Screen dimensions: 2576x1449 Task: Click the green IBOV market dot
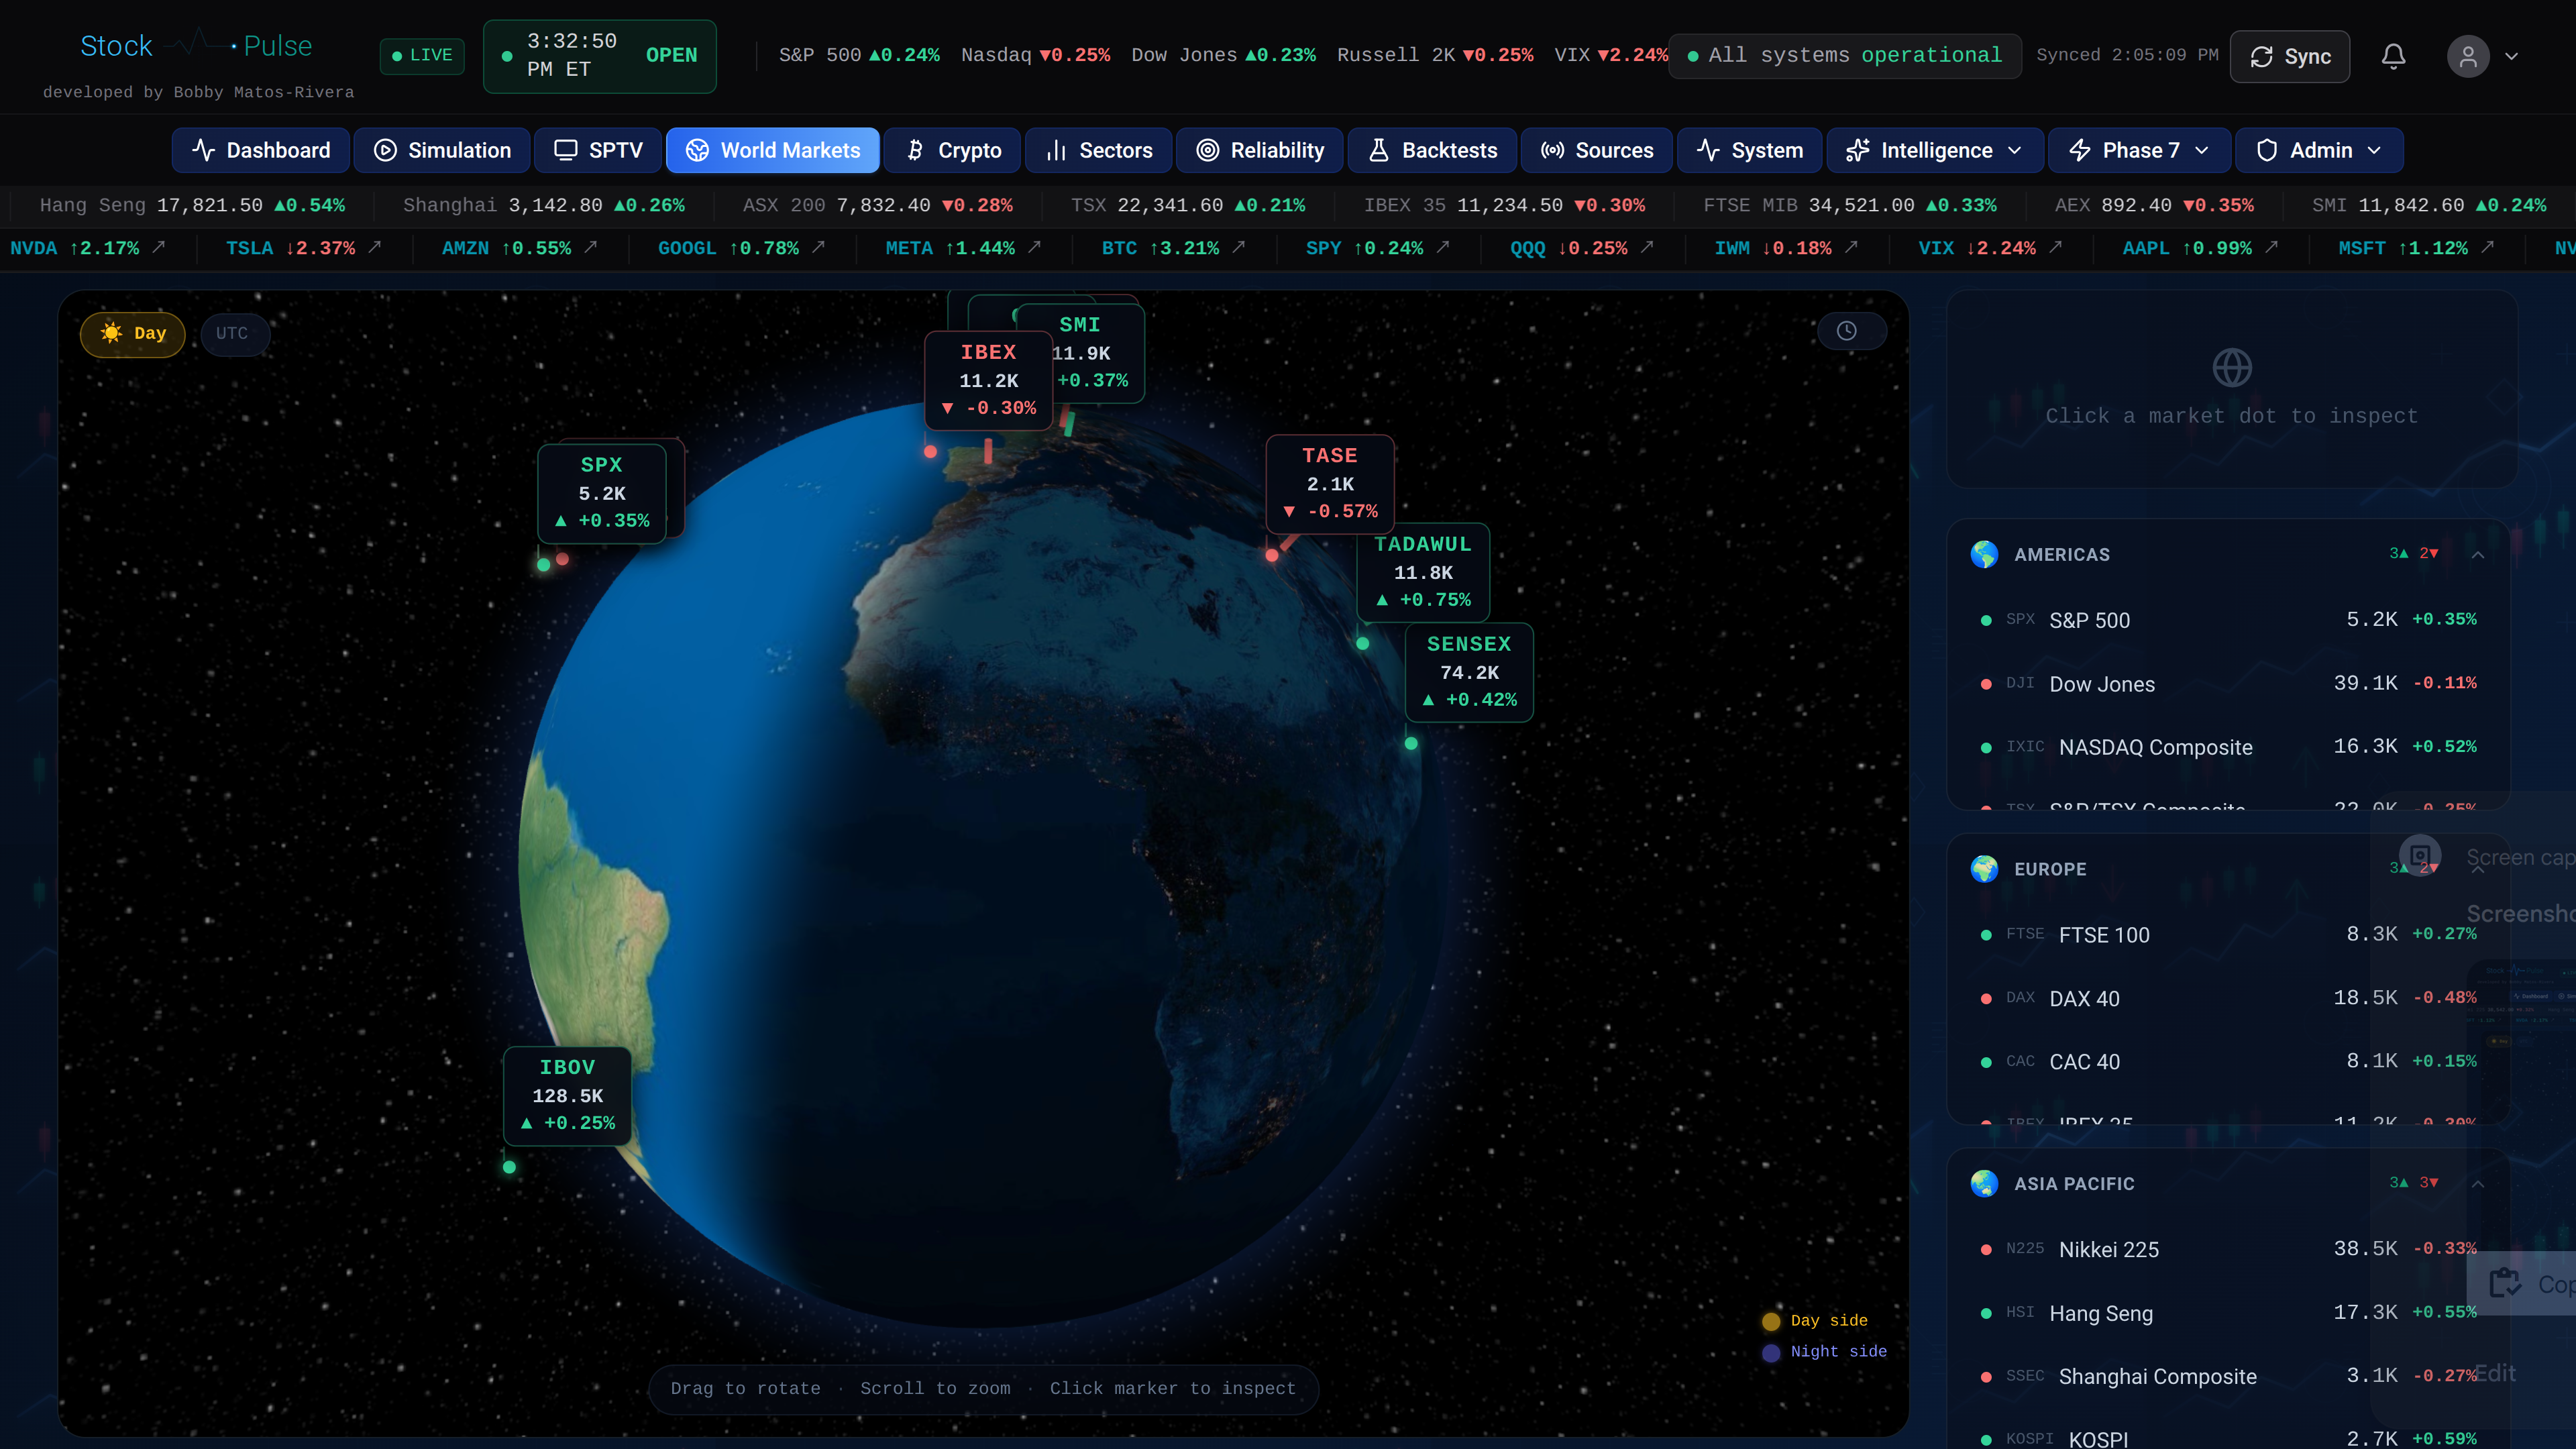pos(509,1167)
